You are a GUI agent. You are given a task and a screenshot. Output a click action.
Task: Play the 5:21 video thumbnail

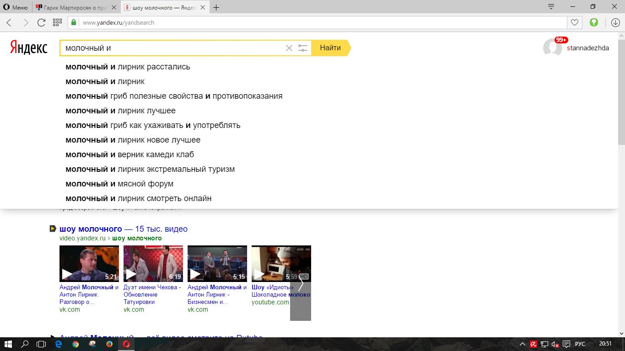click(89, 264)
